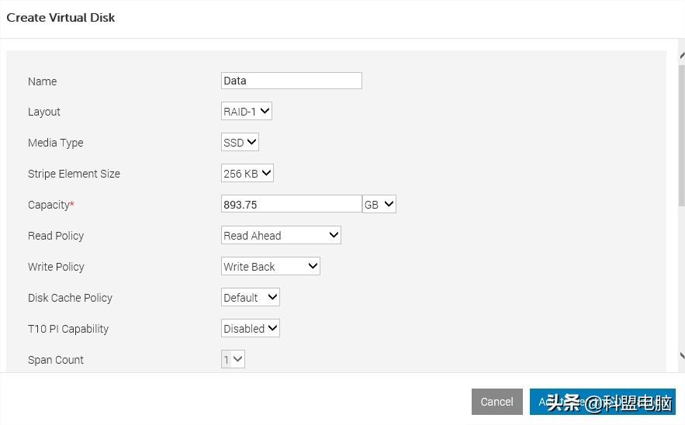
Task: Open the capacity unit GB dropdown
Action: click(379, 205)
